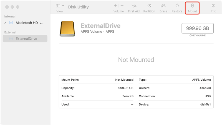
Task: Click the Mount Point row
Action: pyautogui.click(x=97, y=80)
